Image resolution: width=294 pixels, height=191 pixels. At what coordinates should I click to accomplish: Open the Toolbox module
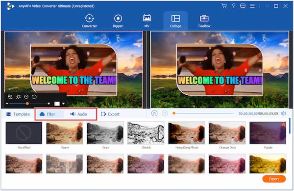coord(204,21)
